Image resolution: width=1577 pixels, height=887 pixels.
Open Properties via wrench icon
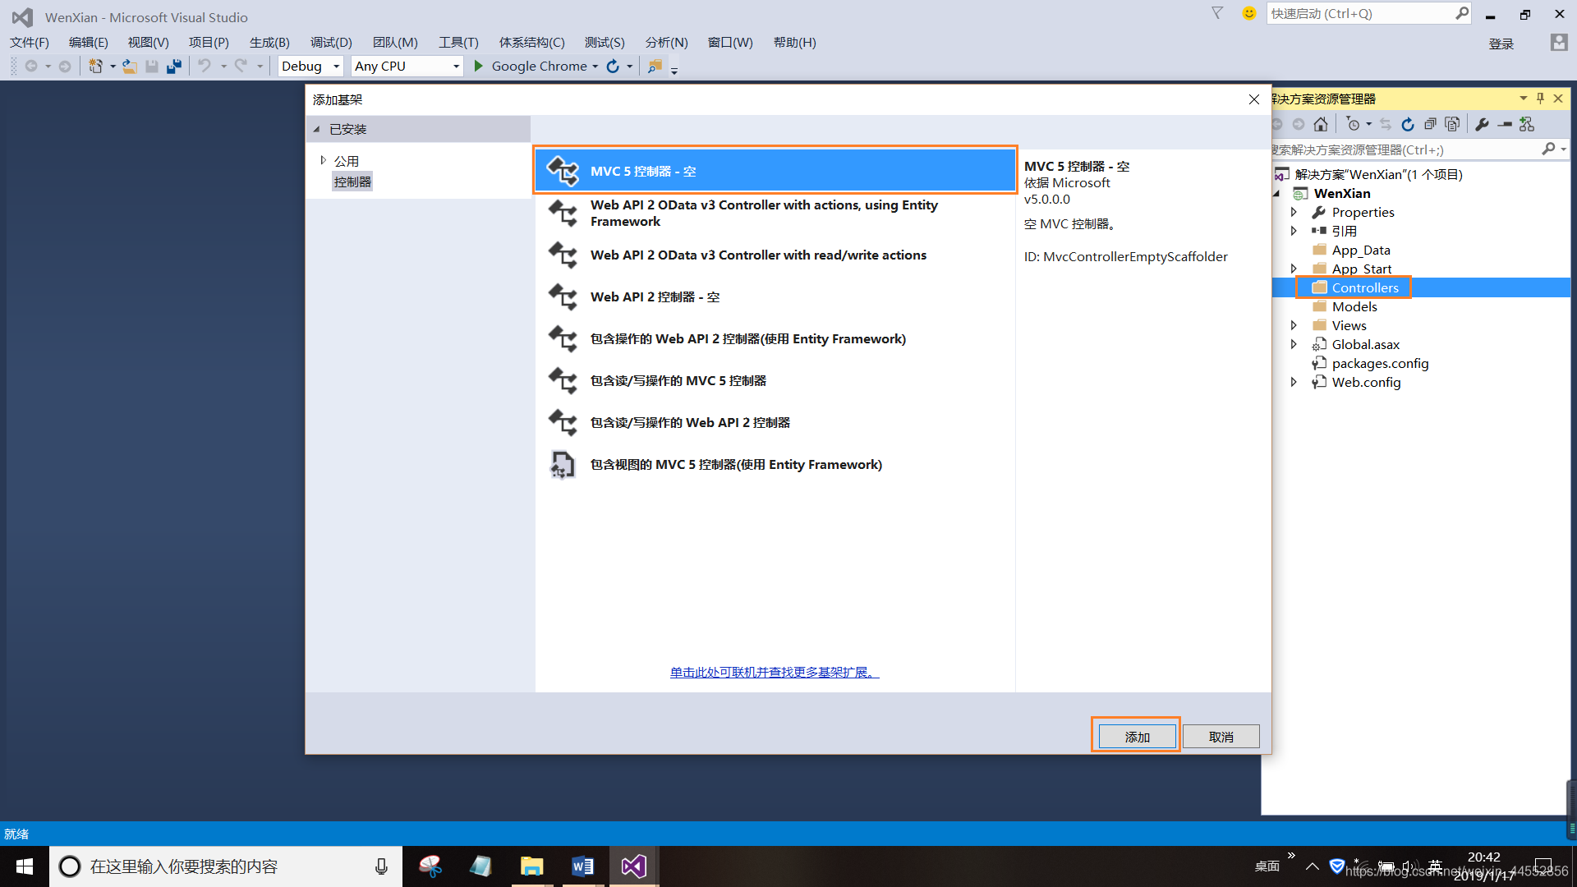(1482, 124)
